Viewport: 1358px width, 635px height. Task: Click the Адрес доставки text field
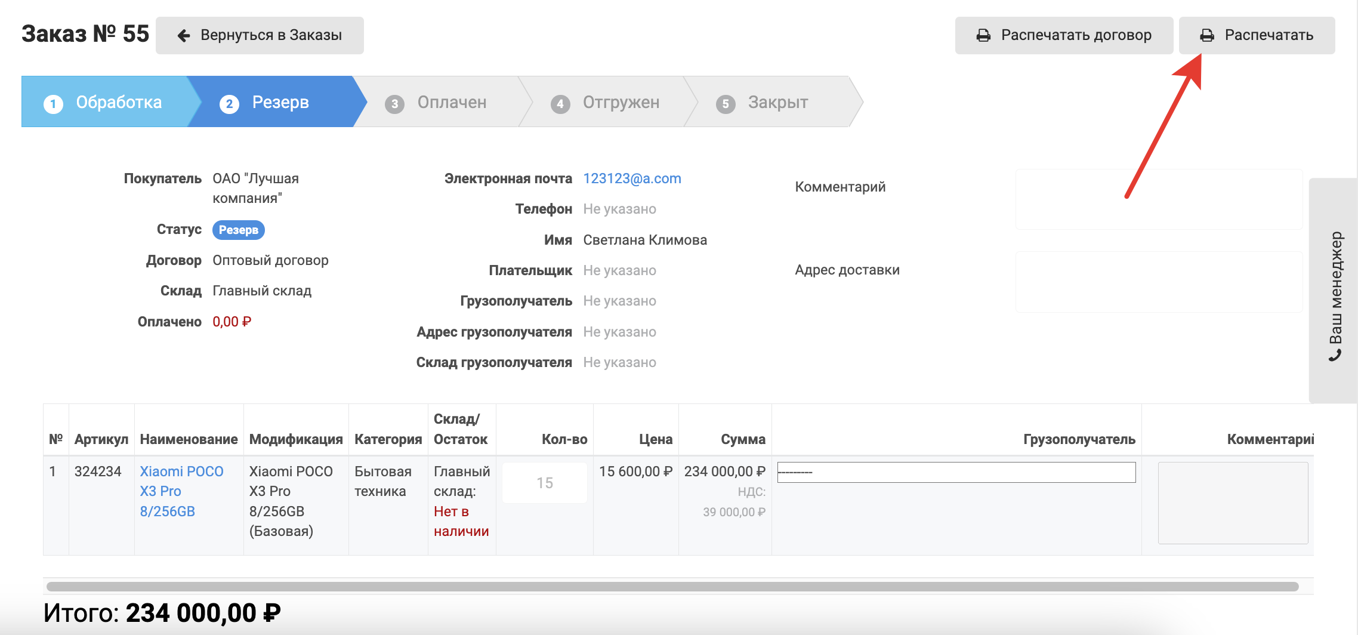[1158, 282]
